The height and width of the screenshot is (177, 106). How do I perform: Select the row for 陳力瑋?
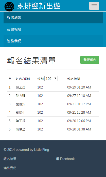(x=53, y=96)
